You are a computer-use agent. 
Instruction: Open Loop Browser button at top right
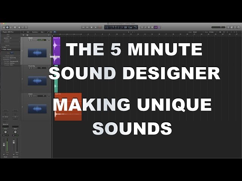click(235, 28)
